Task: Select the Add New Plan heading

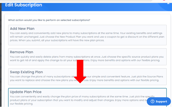Action: pos(22,29)
